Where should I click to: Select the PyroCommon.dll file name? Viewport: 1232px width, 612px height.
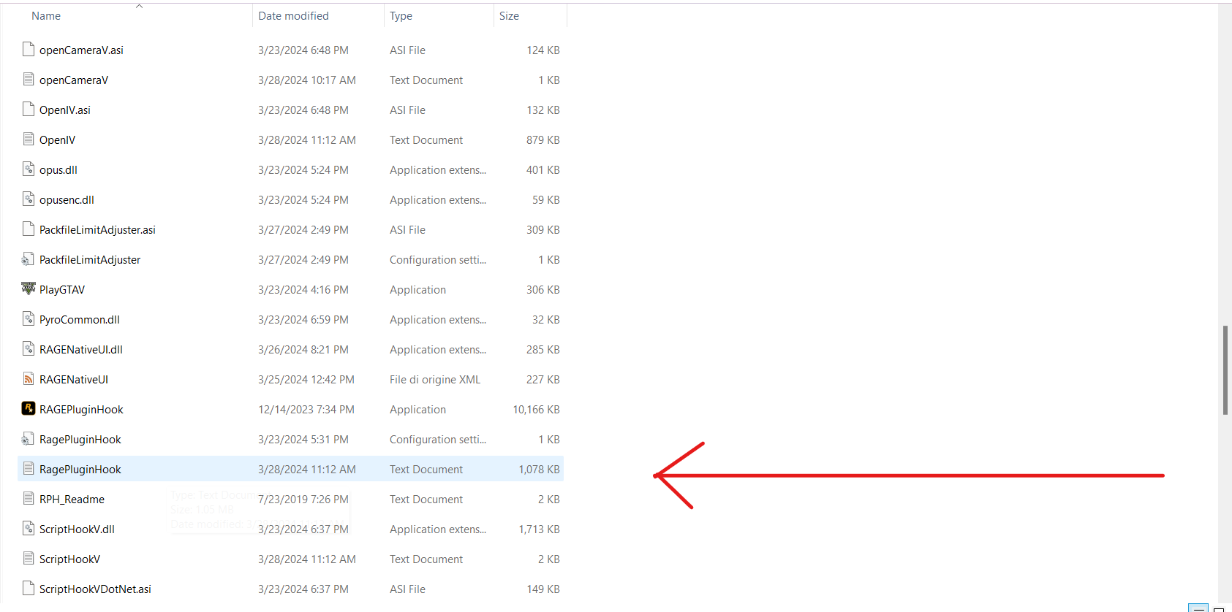80,319
